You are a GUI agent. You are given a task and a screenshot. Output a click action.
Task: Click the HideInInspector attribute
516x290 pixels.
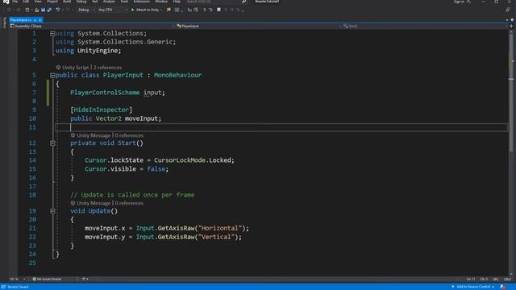102,110
